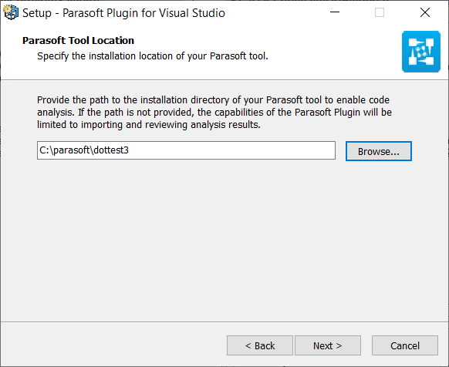
Task: Cancel the plugin installation
Action: tap(405, 345)
